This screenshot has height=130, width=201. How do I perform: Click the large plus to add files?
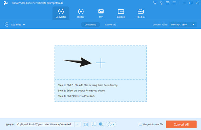101,63
